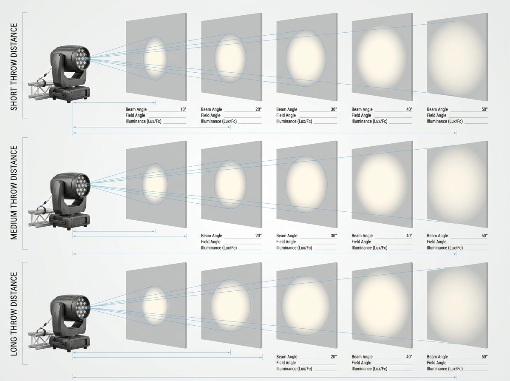This screenshot has width=510, height=381.
Task: Click the 40° beam panel in the long throw row
Action: (x=382, y=305)
